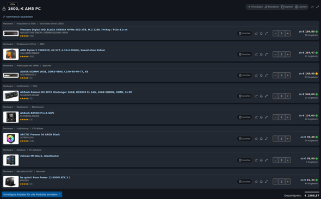Click the bell icon for be quiet! Pure Power 12

click(x=261, y=182)
